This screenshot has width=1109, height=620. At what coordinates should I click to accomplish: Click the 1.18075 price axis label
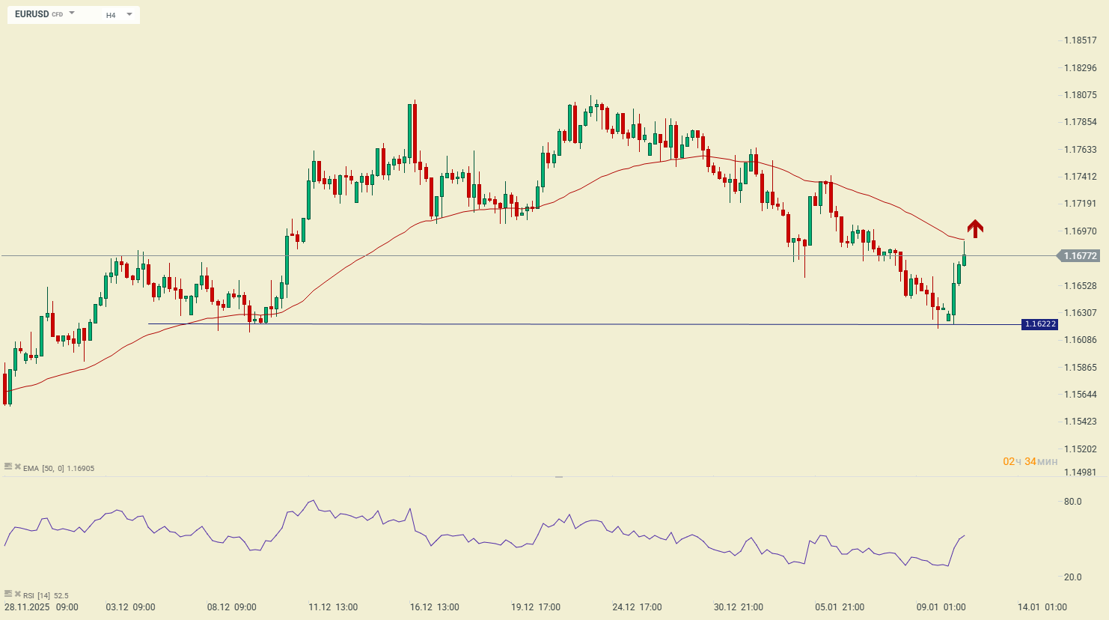coord(1080,95)
